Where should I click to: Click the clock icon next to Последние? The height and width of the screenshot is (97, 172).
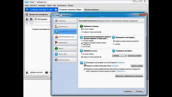coord(36,19)
